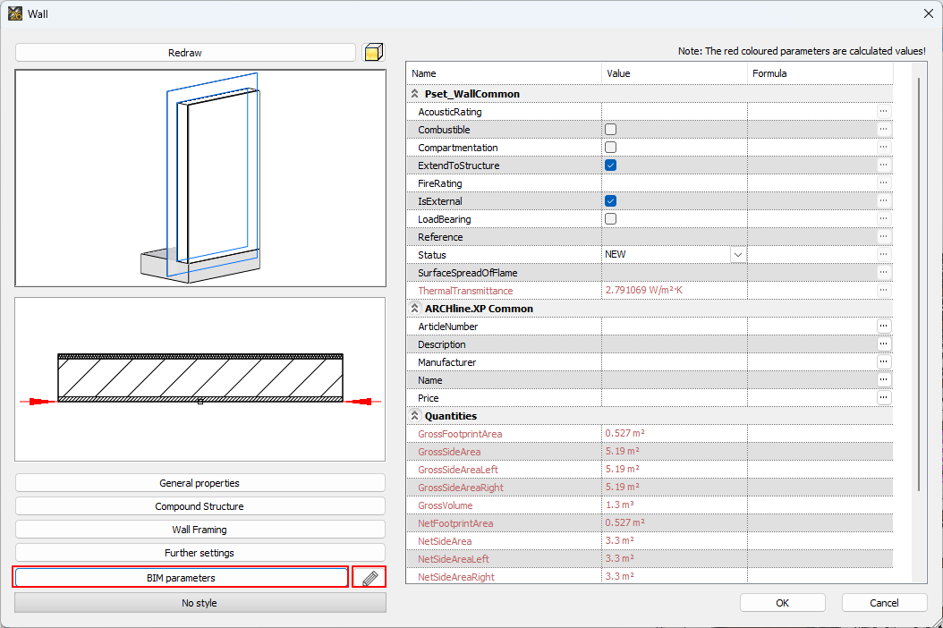Click the ellipsis button in Price row
943x628 pixels.
coord(883,398)
